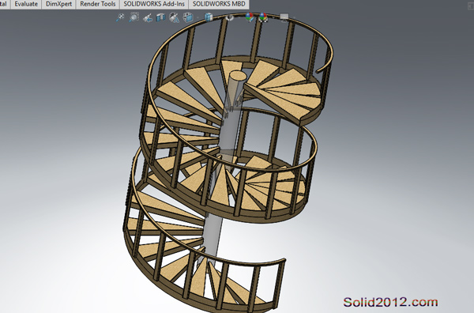Viewport: 474px width, 313px height.
Task: Click the Apply Scene icon
Action: point(263,17)
